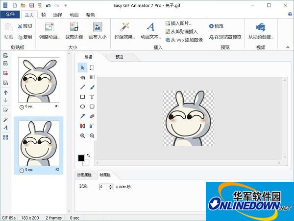Select the eraser tool
The height and width of the screenshot is (221, 294).
[92, 116]
